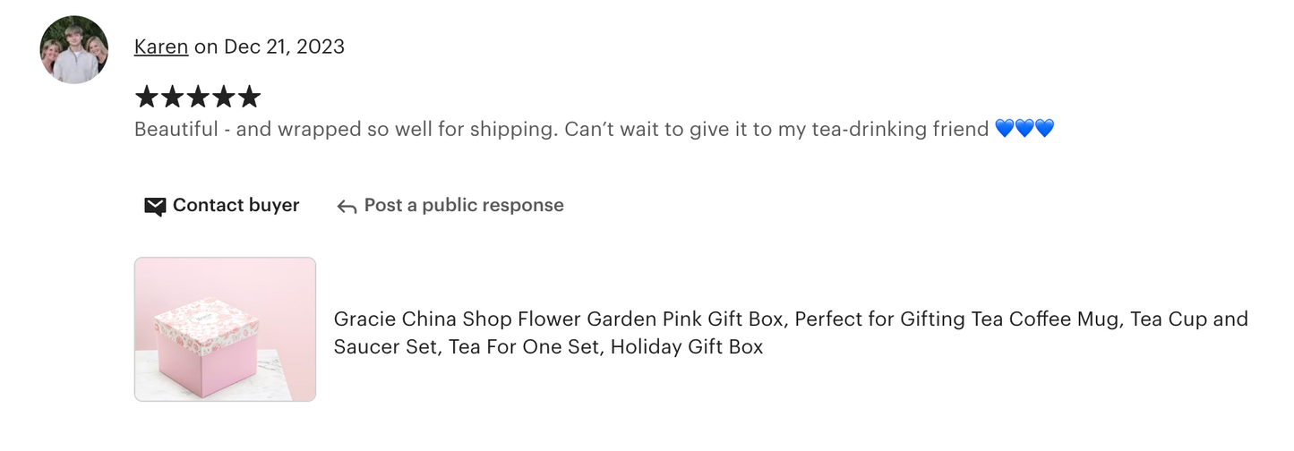Click the middle blue heart emoji
This screenshot has width=1294, height=451.
coord(1024,129)
